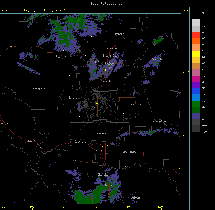Click the Lacombe city label
Screen dimensions: 215x210
click(x=112, y=48)
